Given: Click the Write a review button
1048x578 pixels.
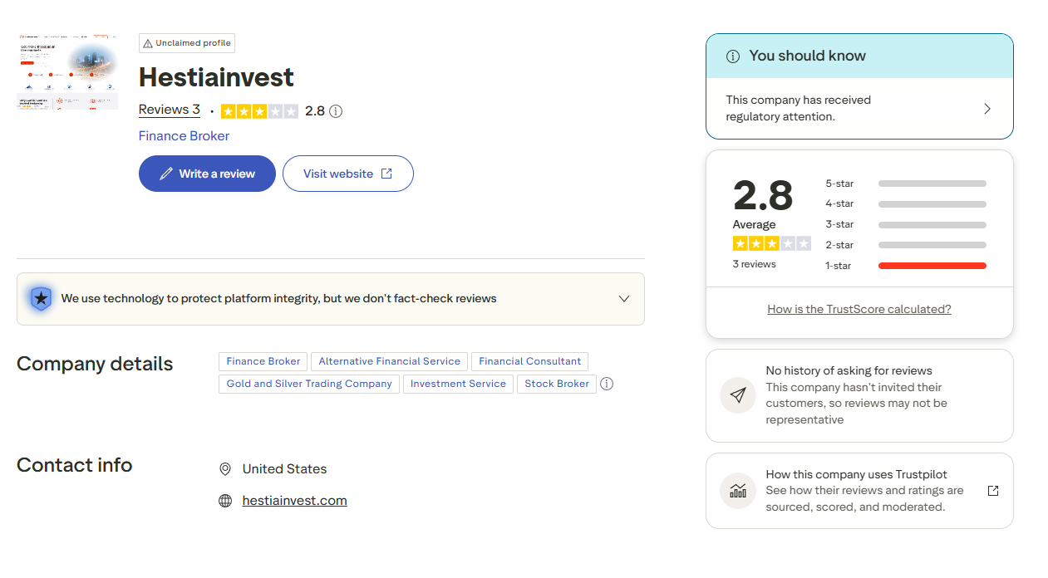Looking at the screenshot, I should [207, 174].
